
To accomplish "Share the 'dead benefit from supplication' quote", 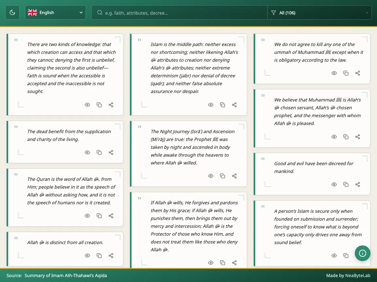I will tap(111, 152).
